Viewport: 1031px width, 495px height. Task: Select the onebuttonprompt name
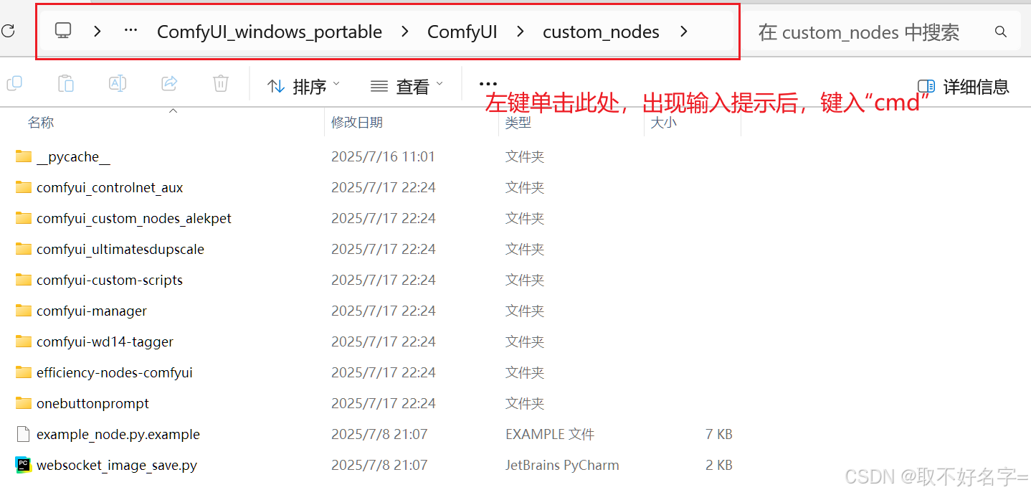pos(93,404)
